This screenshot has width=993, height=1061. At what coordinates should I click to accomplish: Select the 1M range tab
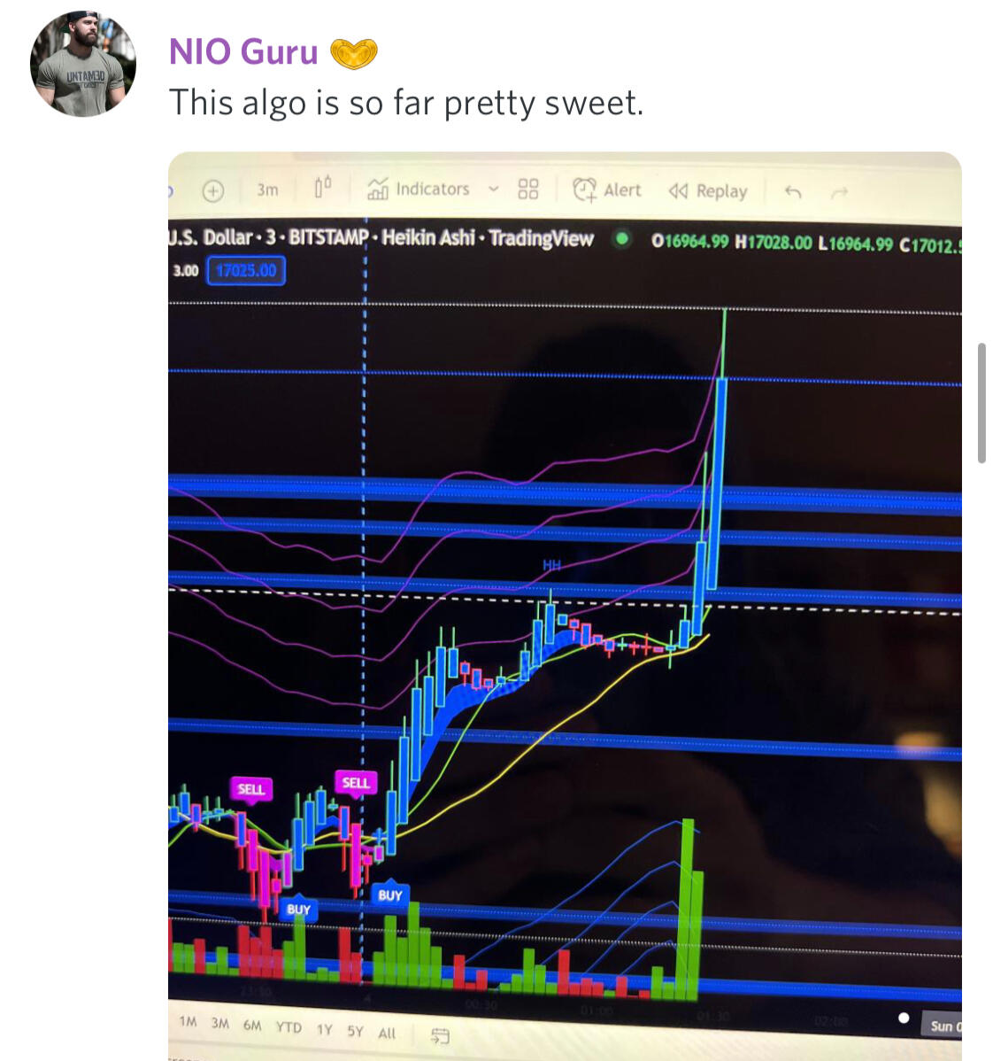coord(188,1021)
